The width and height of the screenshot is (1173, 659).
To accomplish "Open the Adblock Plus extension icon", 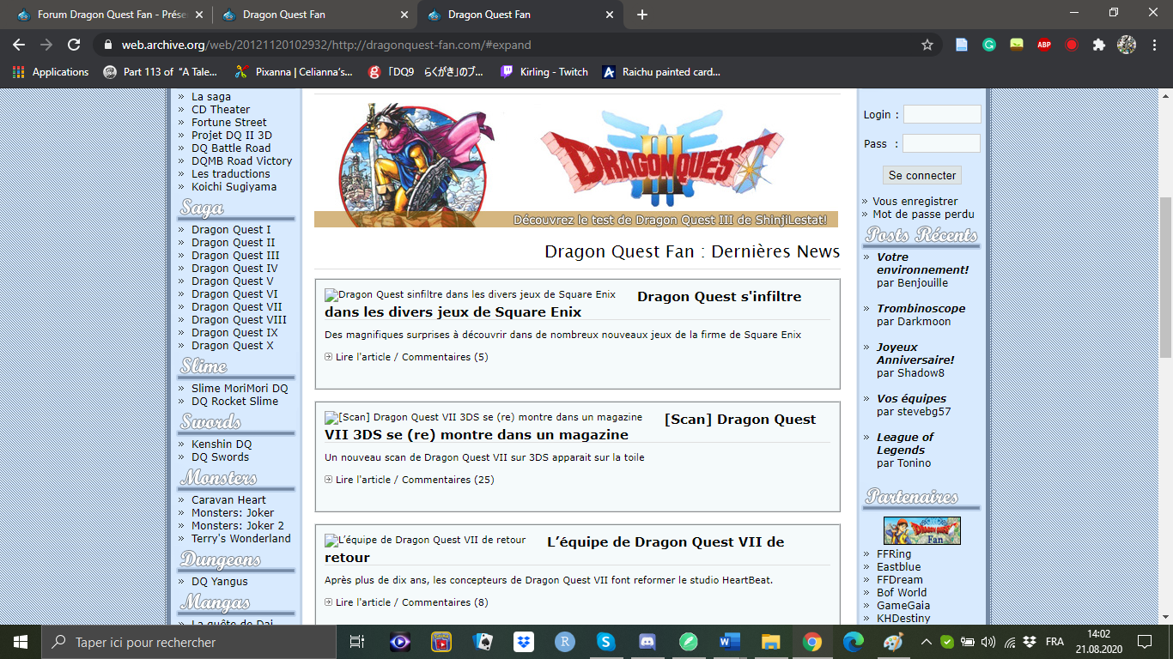I will tap(1044, 45).
